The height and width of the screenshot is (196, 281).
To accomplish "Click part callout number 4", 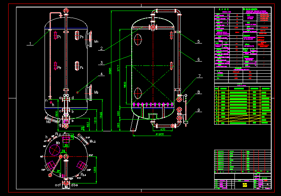I will 101,74.
